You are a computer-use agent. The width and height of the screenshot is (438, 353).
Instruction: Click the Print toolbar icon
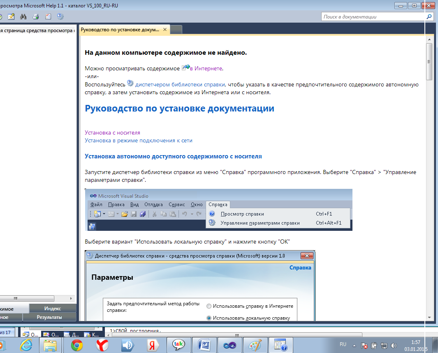36,16
